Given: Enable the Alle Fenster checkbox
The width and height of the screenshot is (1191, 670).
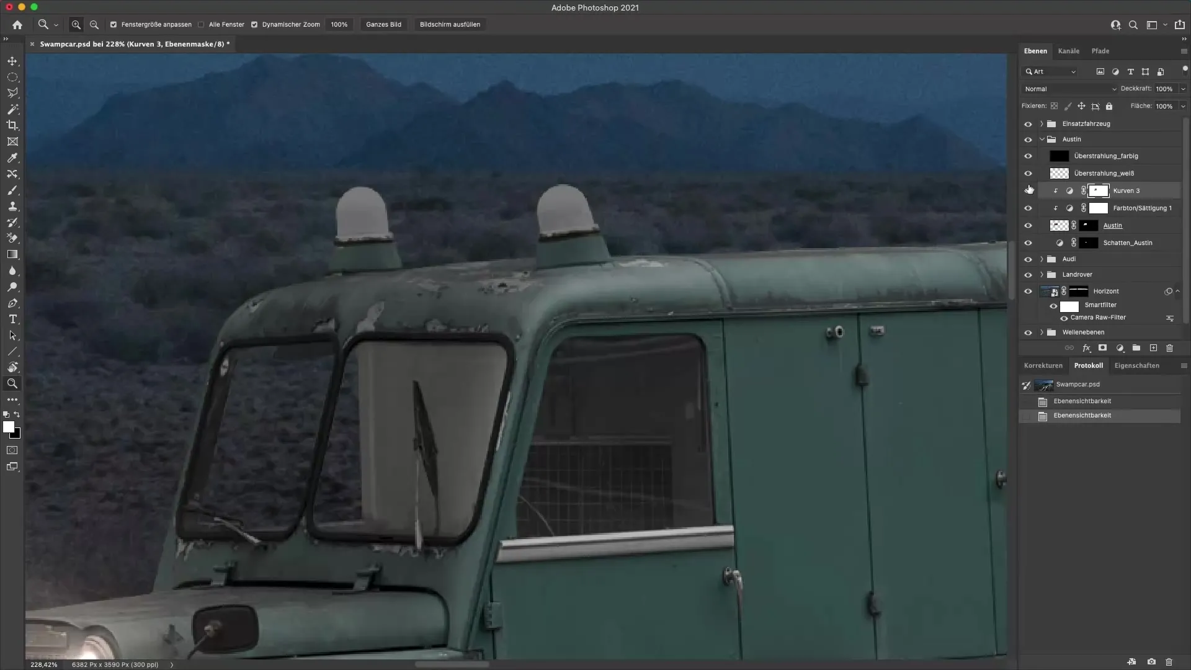Looking at the screenshot, I should [x=201, y=25].
